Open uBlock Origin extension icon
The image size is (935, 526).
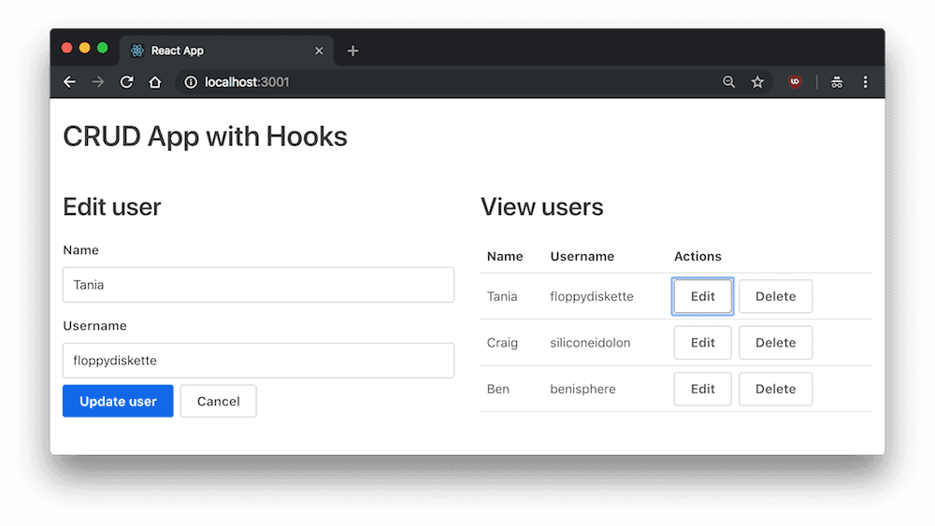click(x=795, y=82)
